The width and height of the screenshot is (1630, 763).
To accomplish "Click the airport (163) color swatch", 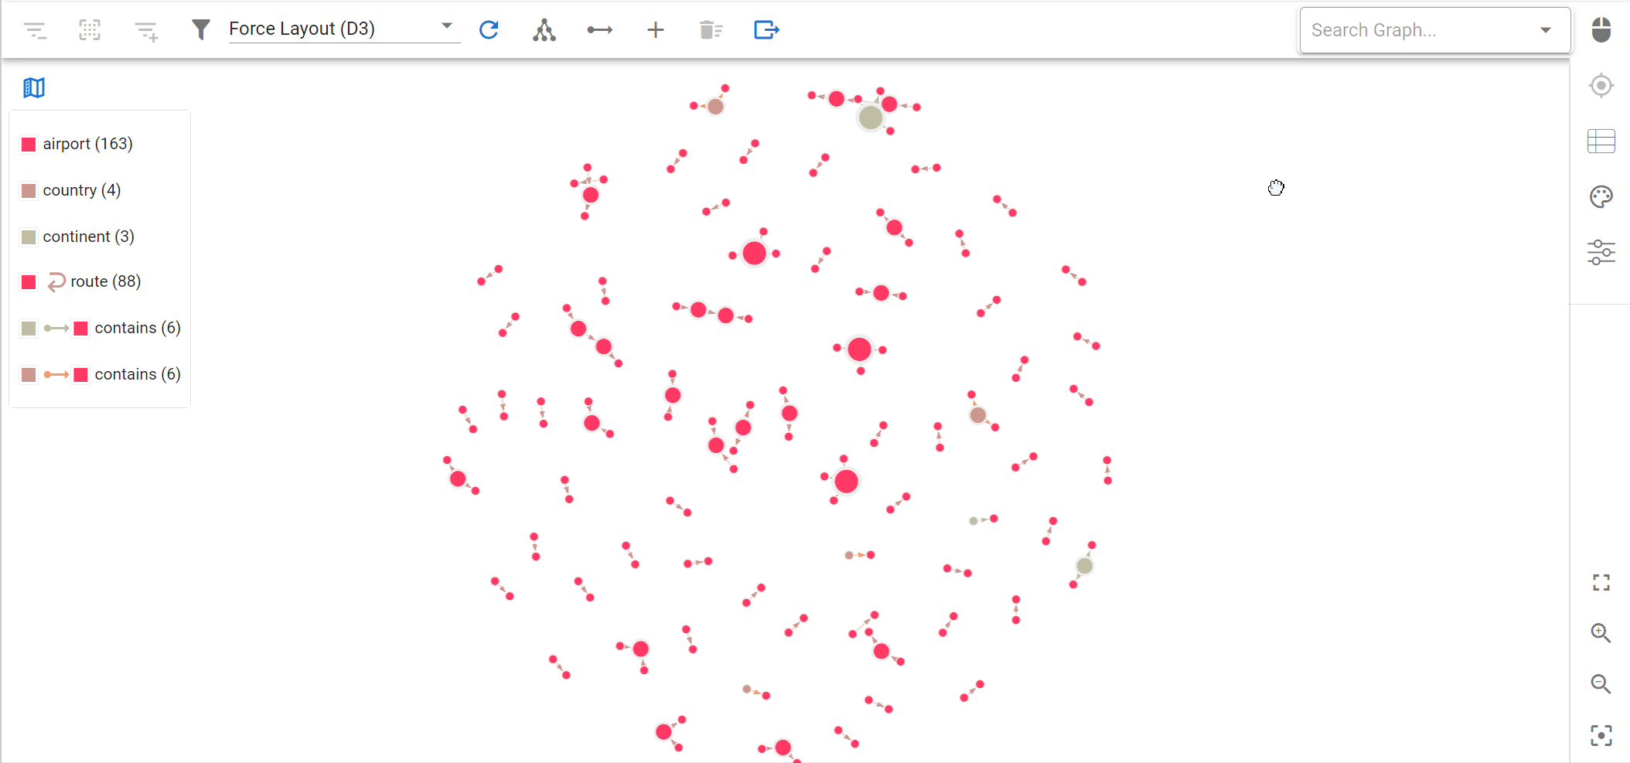I will click(x=29, y=144).
